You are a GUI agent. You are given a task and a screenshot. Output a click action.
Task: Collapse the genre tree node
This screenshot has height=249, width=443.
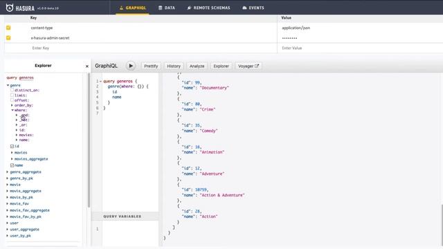pyautogui.click(x=8, y=85)
